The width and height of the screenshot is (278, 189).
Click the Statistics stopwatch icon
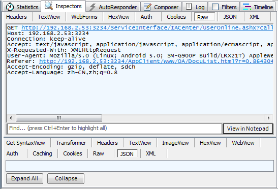point(10,7)
